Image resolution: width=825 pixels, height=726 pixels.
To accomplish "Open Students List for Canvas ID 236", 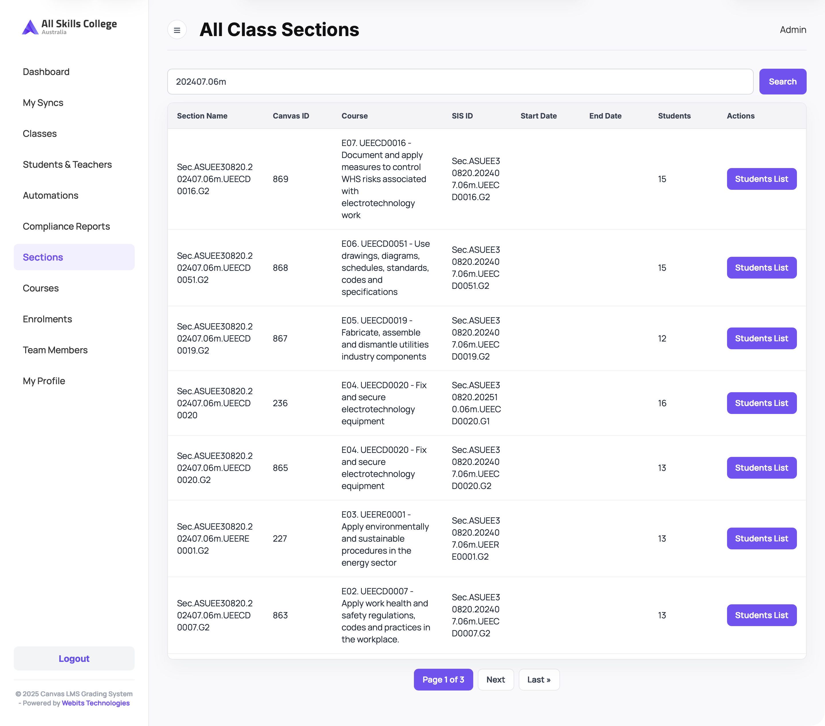I will (762, 403).
